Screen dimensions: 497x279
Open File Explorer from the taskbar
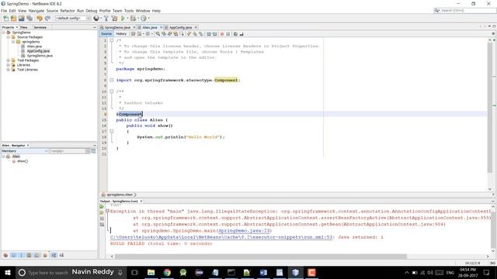[151, 272]
